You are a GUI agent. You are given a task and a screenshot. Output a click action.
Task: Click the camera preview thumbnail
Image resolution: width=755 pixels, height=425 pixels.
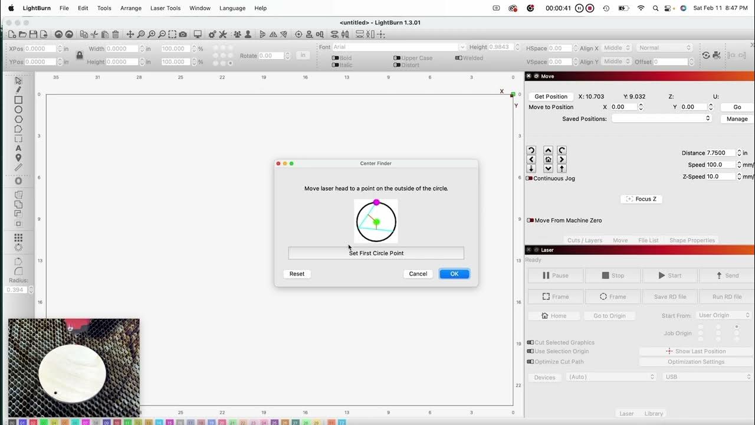click(74, 368)
